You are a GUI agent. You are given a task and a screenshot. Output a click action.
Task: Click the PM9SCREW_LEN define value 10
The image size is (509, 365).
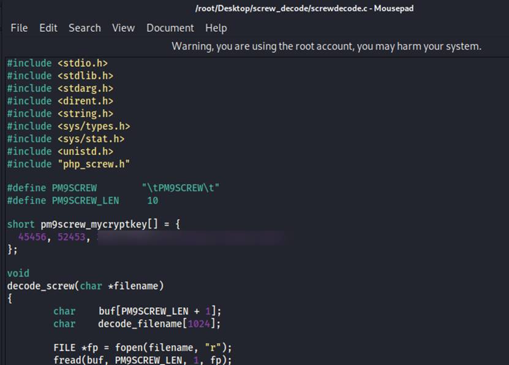pyautogui.click(x=153, y=200)
